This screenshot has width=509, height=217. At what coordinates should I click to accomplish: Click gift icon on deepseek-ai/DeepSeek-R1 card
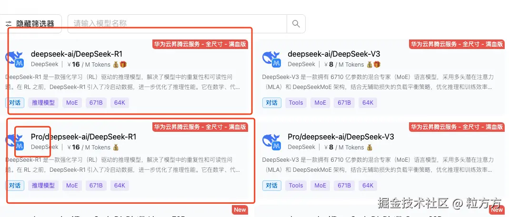[x=123, y=65]
